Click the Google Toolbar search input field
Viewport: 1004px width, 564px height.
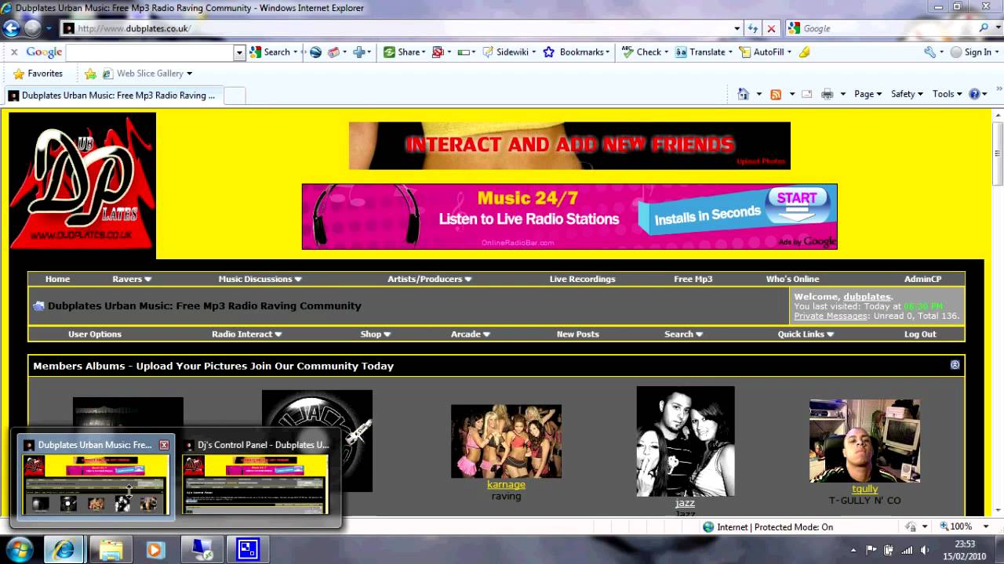coord(149,52)
